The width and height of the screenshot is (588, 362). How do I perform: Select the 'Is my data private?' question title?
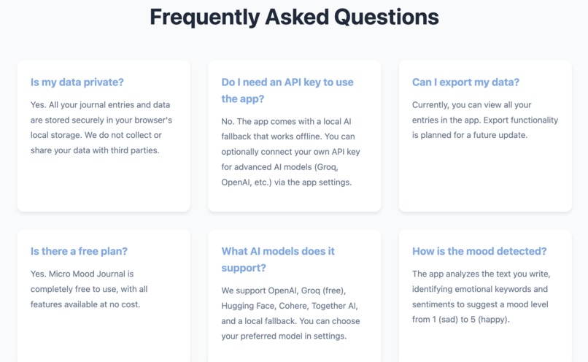point(77,82)
